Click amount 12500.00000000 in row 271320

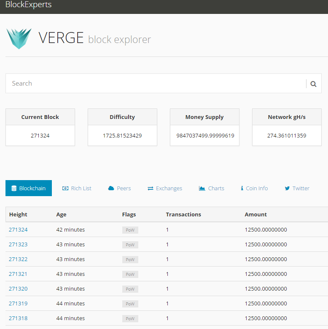[x=266, y=289]
